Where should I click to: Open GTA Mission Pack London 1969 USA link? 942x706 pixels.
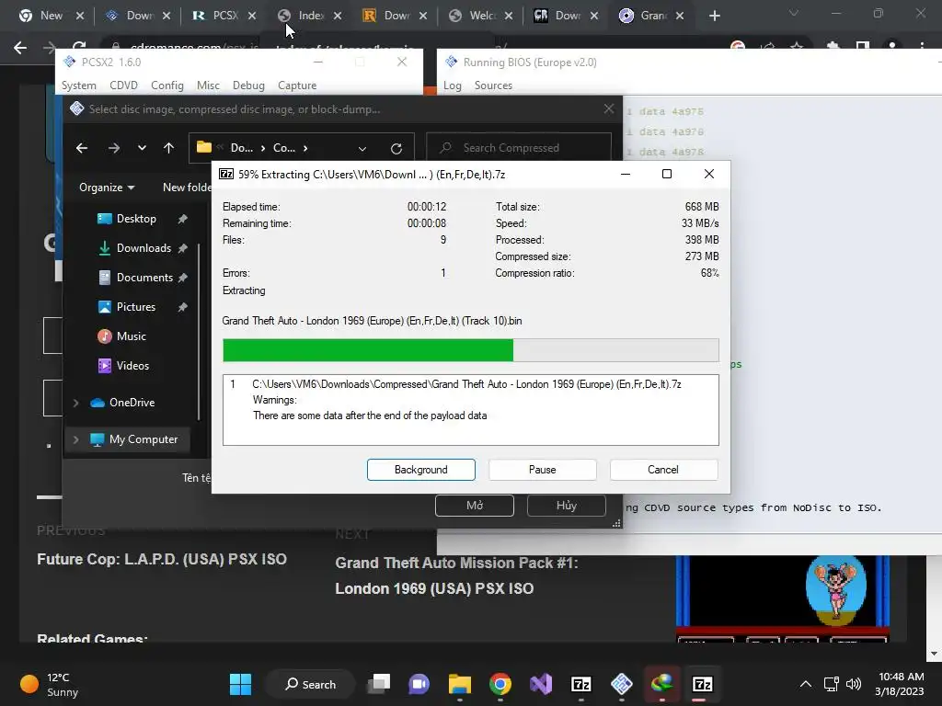coord(456,575)
